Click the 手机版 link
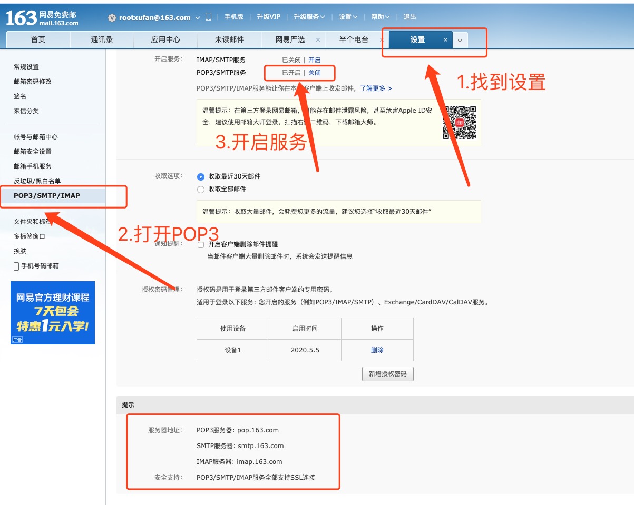 coord(234,17)
